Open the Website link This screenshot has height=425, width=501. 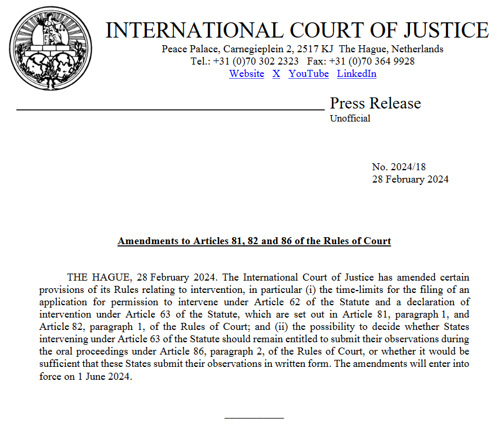click(246, 74)
